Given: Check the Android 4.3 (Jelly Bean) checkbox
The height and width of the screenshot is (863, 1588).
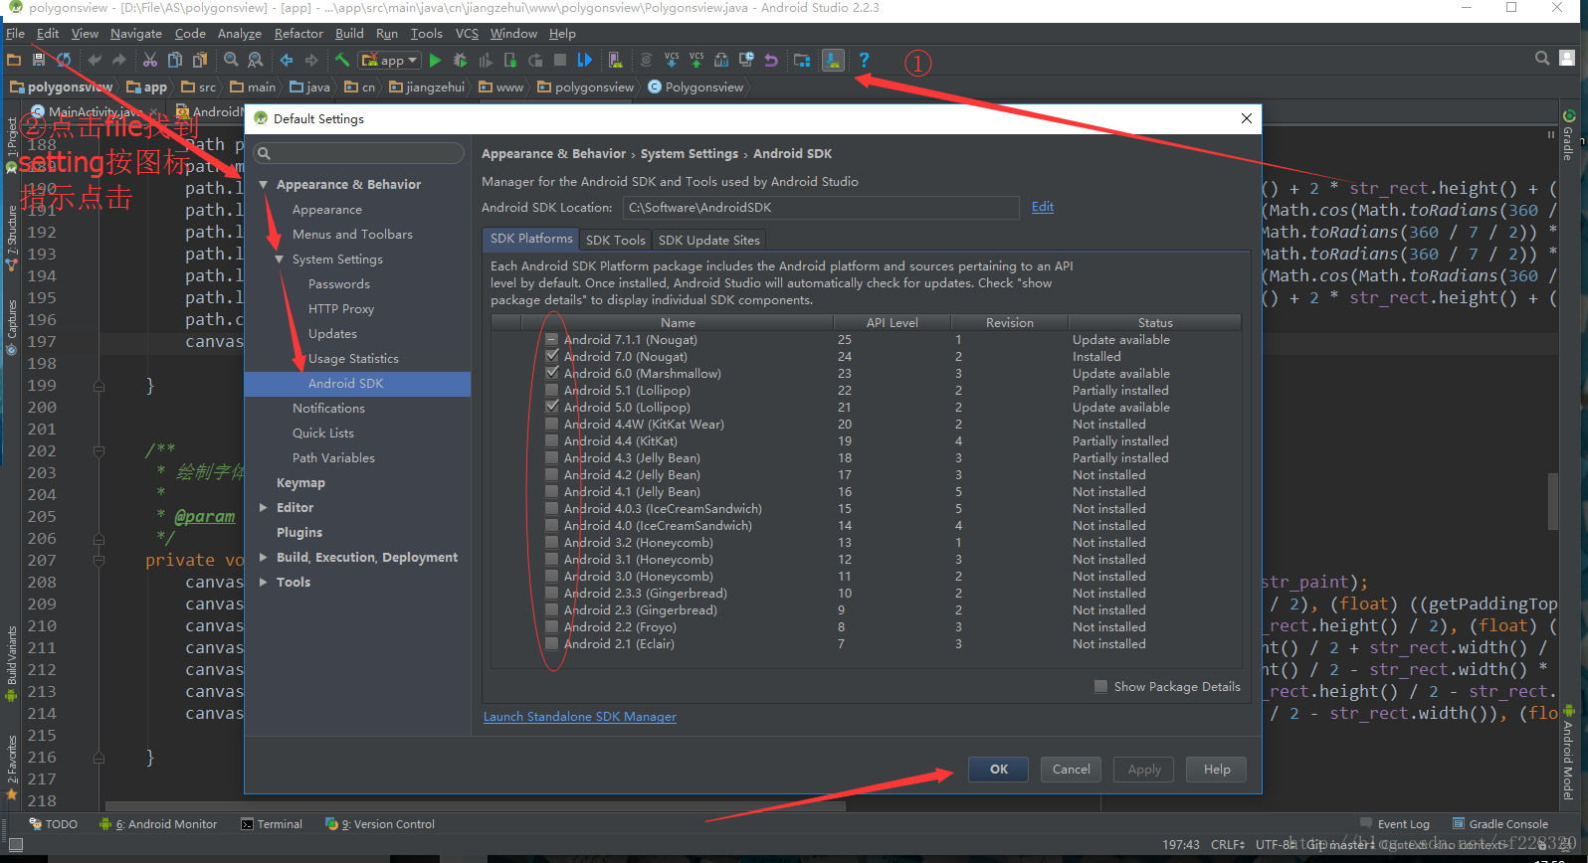Looking at the screenshot, I should [552, 457].
